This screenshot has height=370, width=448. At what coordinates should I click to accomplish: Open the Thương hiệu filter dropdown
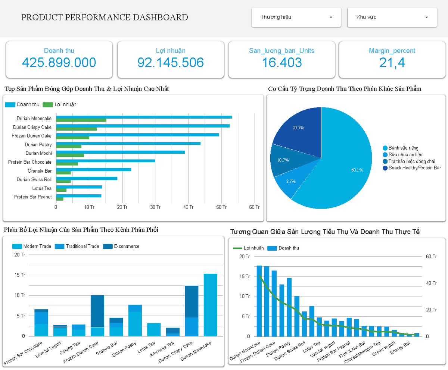coord(296,17)
